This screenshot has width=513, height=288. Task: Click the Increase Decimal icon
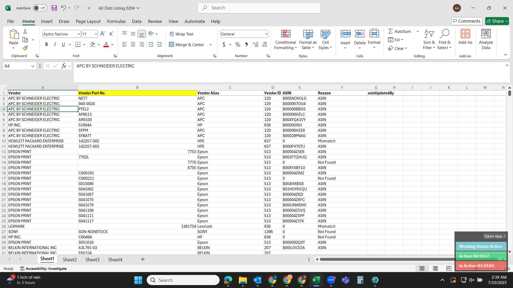coord(256,45)
